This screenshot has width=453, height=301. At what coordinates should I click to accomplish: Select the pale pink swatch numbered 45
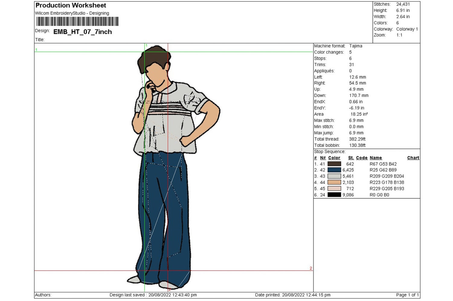click(334, 188)
